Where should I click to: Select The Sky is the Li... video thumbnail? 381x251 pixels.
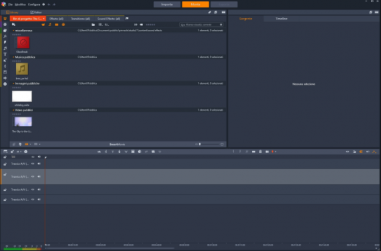click(x=23, y=121)
